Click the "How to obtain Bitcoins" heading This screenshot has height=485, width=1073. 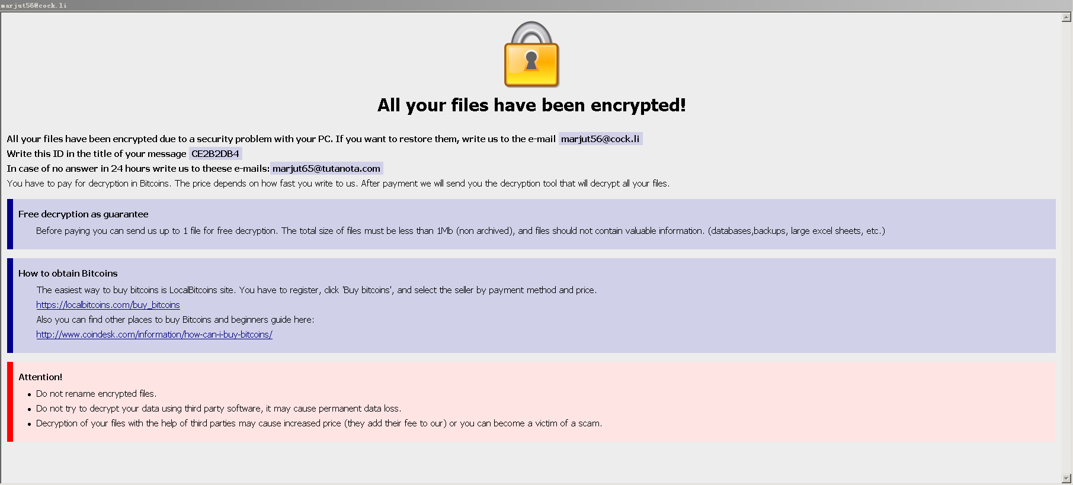(x=68, y=274)
